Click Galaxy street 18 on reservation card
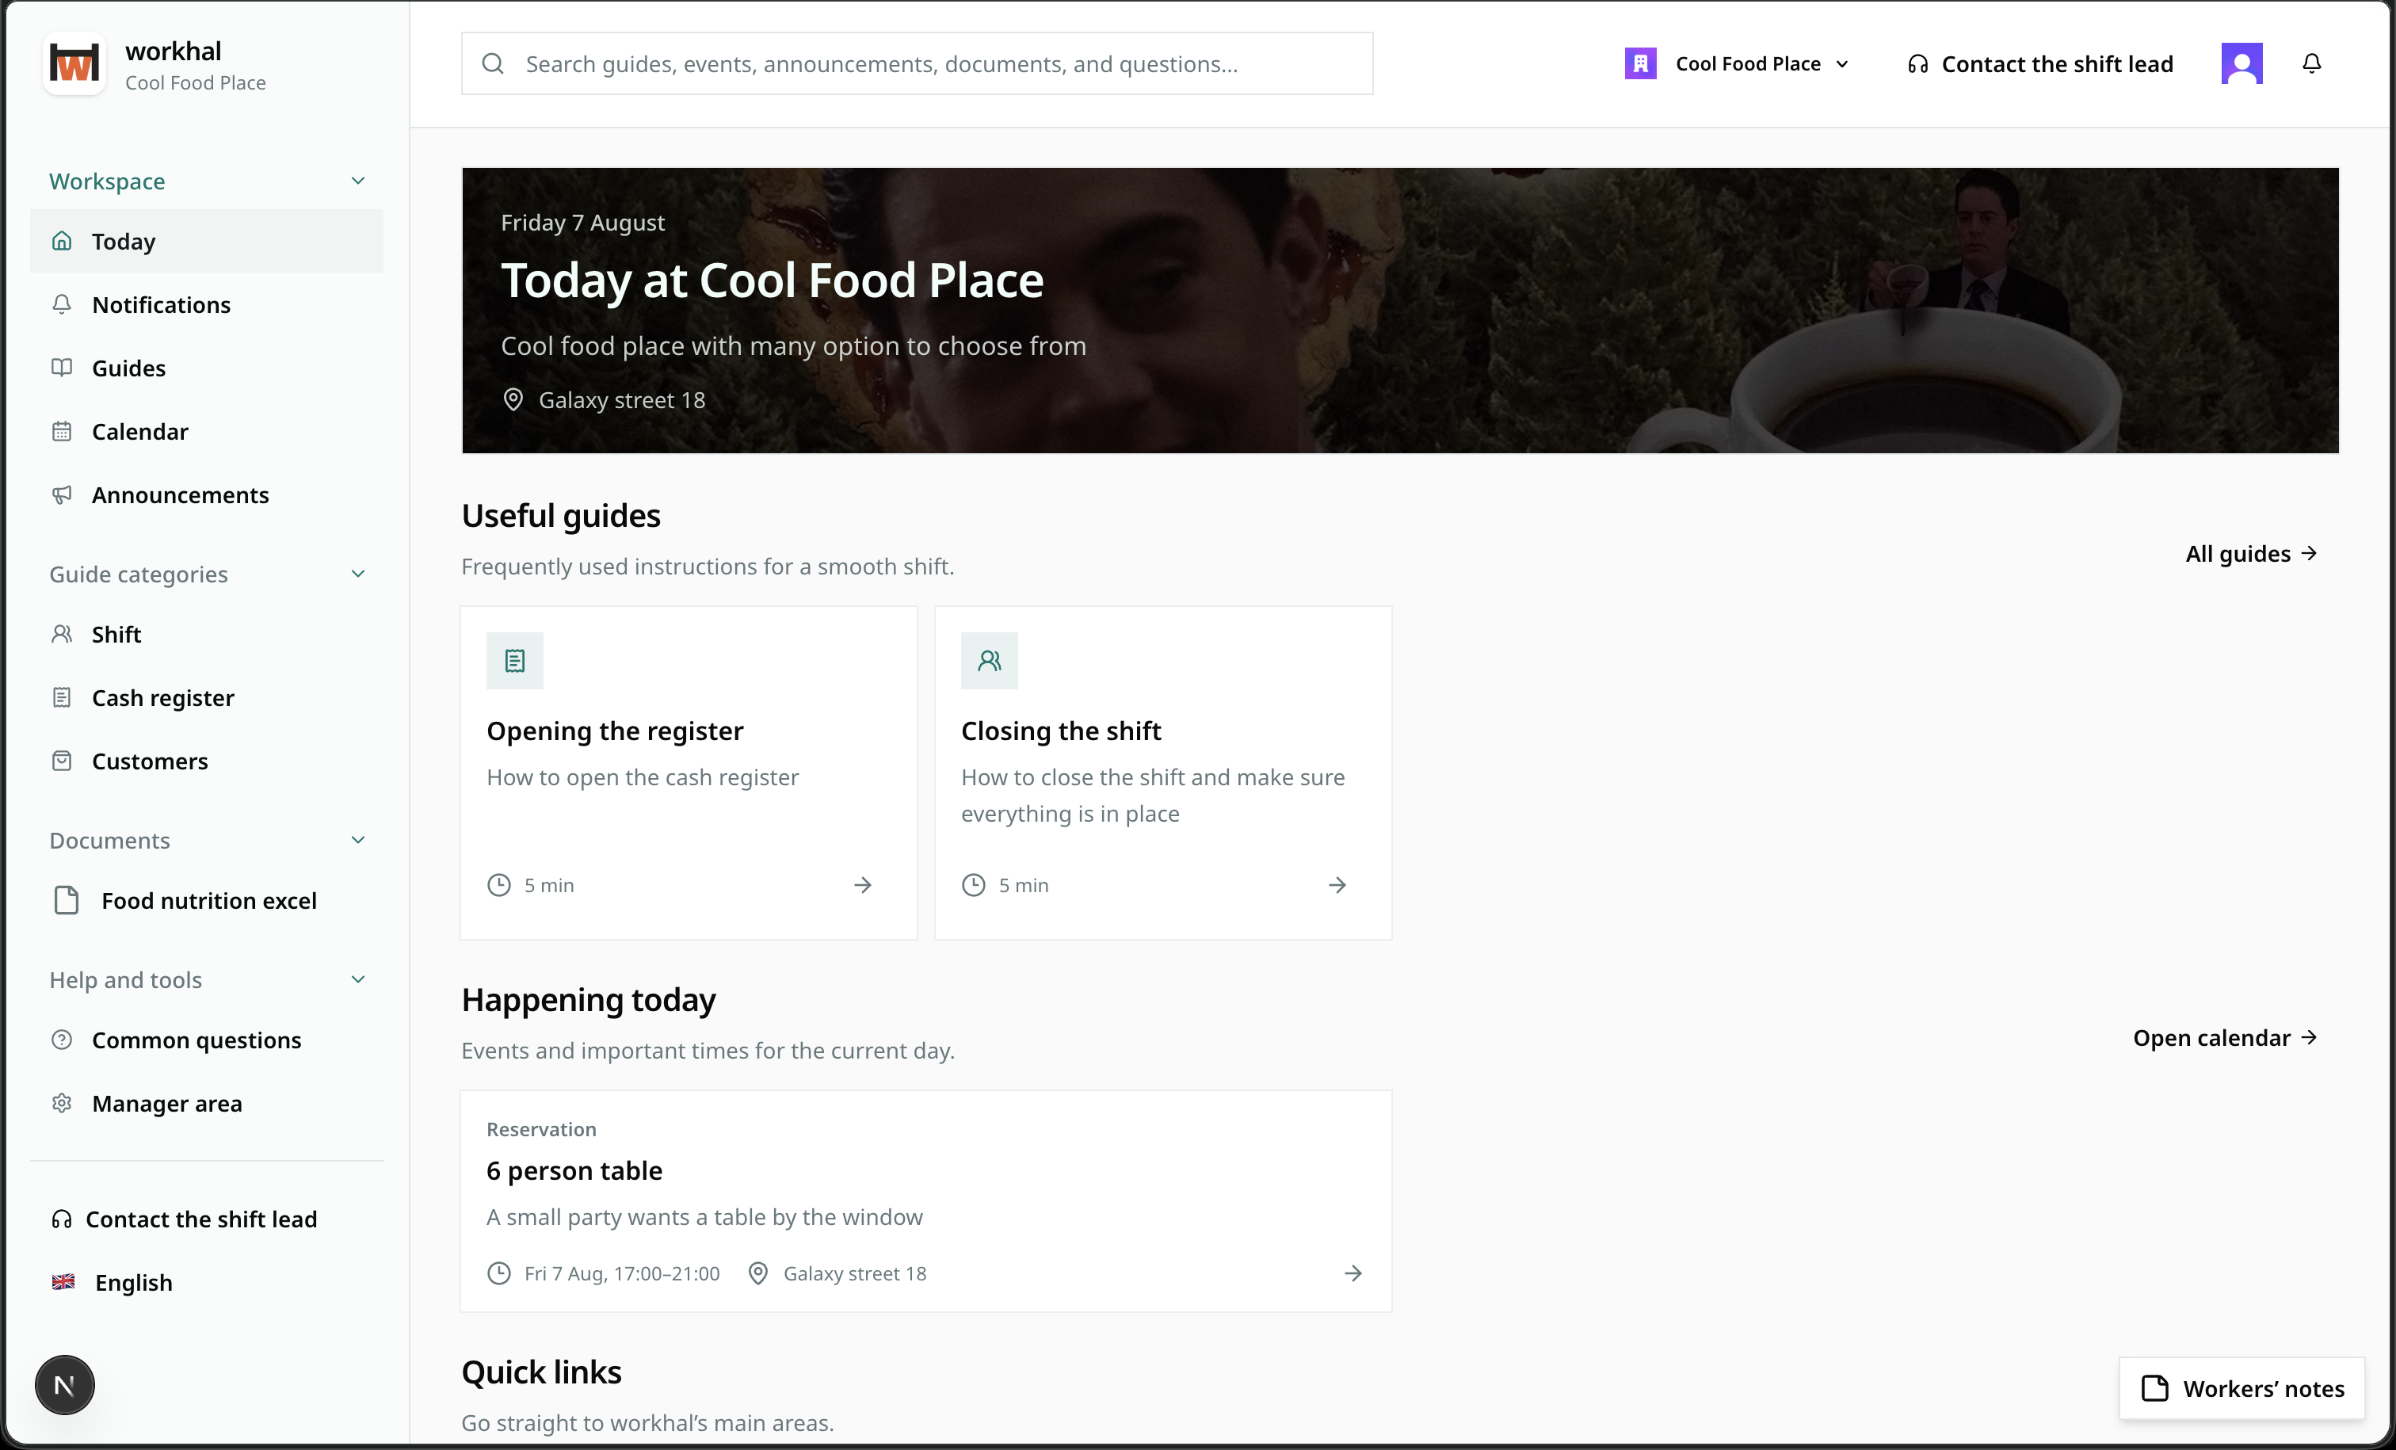 855,1273
